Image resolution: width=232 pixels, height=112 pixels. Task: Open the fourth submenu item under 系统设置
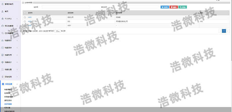click(x=8, y=100)
